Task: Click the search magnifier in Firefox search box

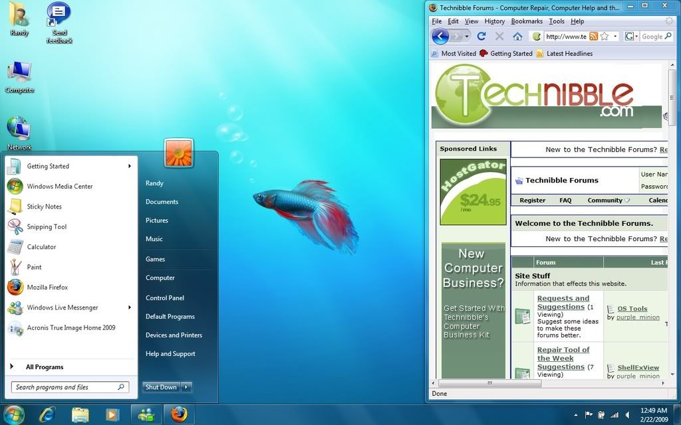Action: pos(668,37)
